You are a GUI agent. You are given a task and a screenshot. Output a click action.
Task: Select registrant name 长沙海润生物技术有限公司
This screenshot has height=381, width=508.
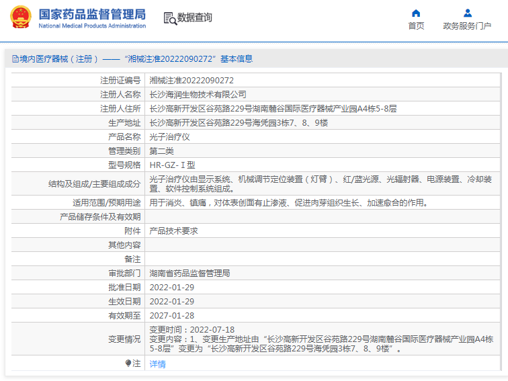[x=198, y=95]
